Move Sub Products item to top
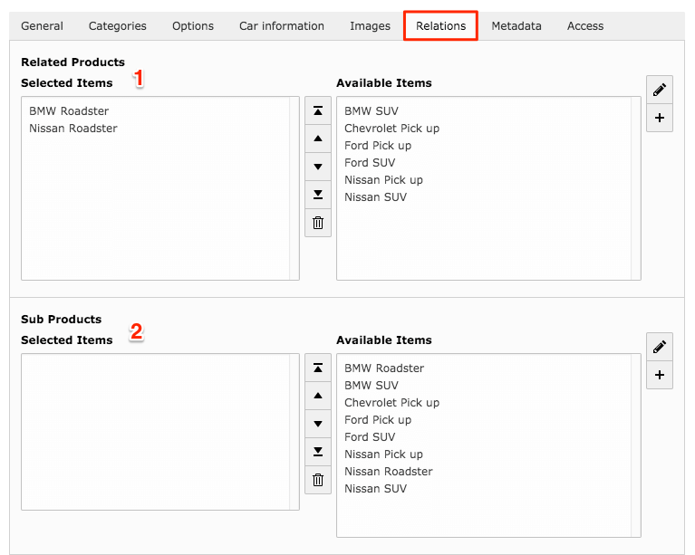Screen dimensions: 695x555 pos(318,368)
